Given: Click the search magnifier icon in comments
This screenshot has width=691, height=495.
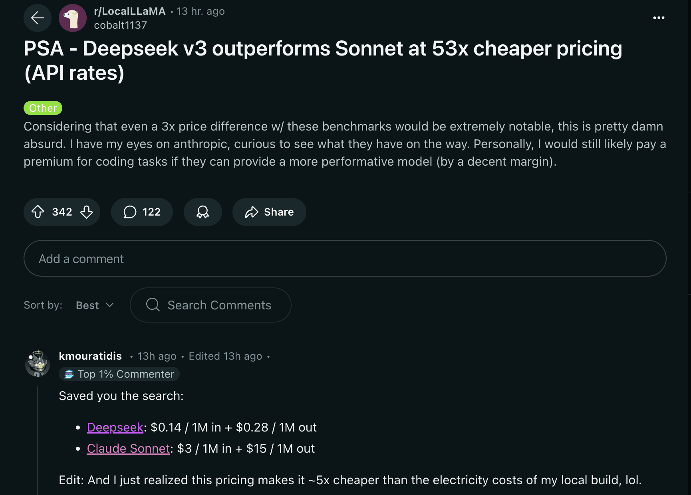Looking at the screenshot, I should pyautogui.click(x=153, y=305).
